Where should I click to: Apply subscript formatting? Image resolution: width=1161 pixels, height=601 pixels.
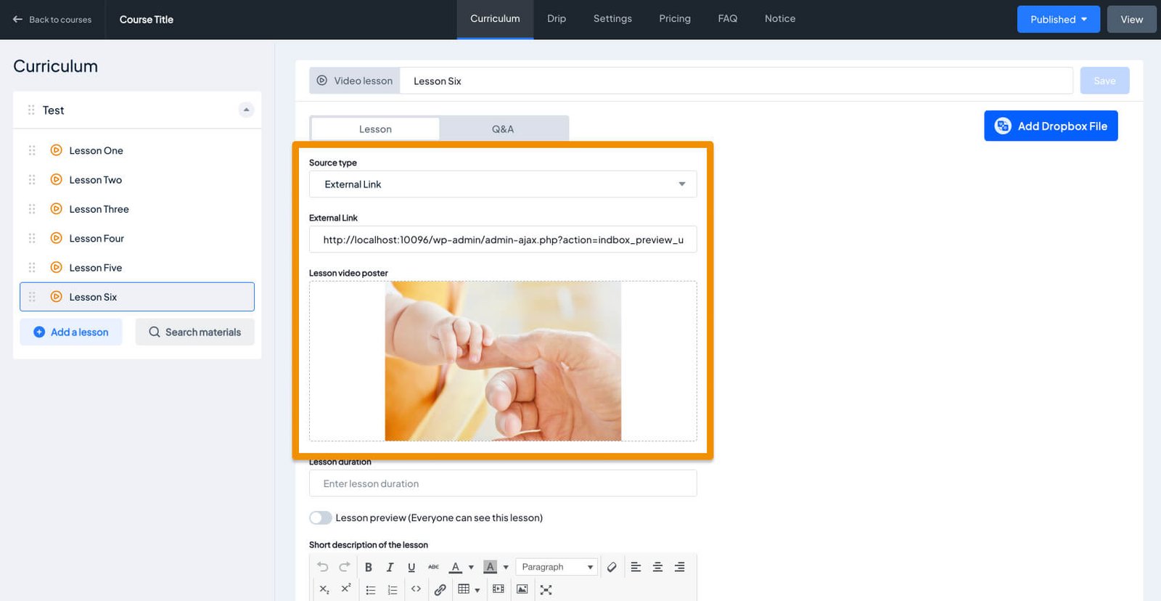coord(324,589)
